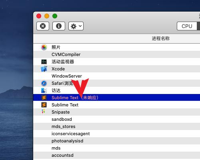
Task: Open the gear actions dropdown menu
Action: (x=76, y=26)
